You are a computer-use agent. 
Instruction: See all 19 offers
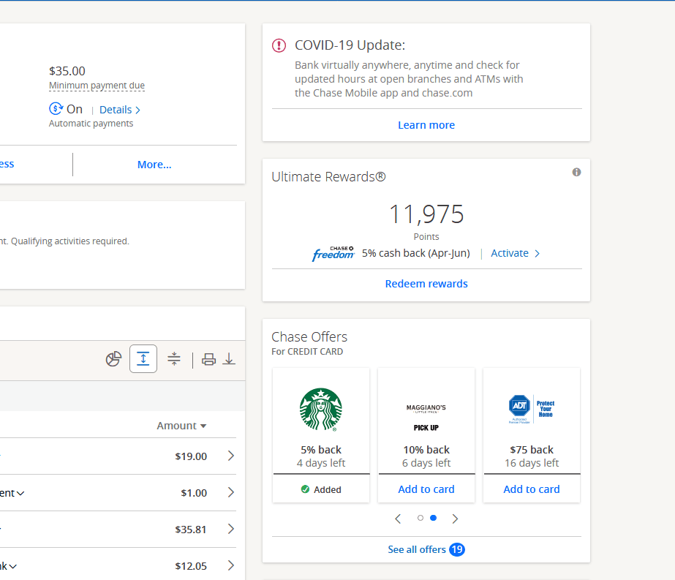point(426,549)
